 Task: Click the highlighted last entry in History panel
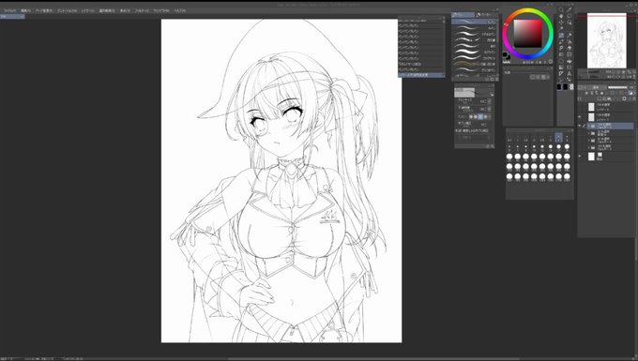[420, 75]
